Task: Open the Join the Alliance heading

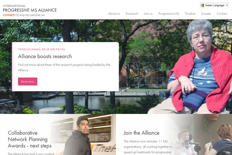Action: point(142,133)
